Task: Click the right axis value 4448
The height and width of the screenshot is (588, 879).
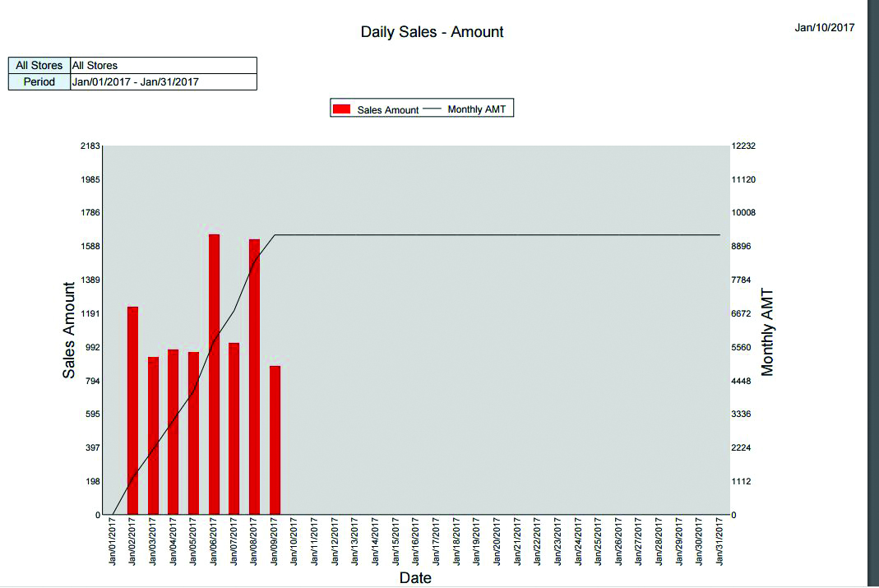Action: 741,381
